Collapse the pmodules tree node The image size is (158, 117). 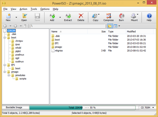click(9, 75)
